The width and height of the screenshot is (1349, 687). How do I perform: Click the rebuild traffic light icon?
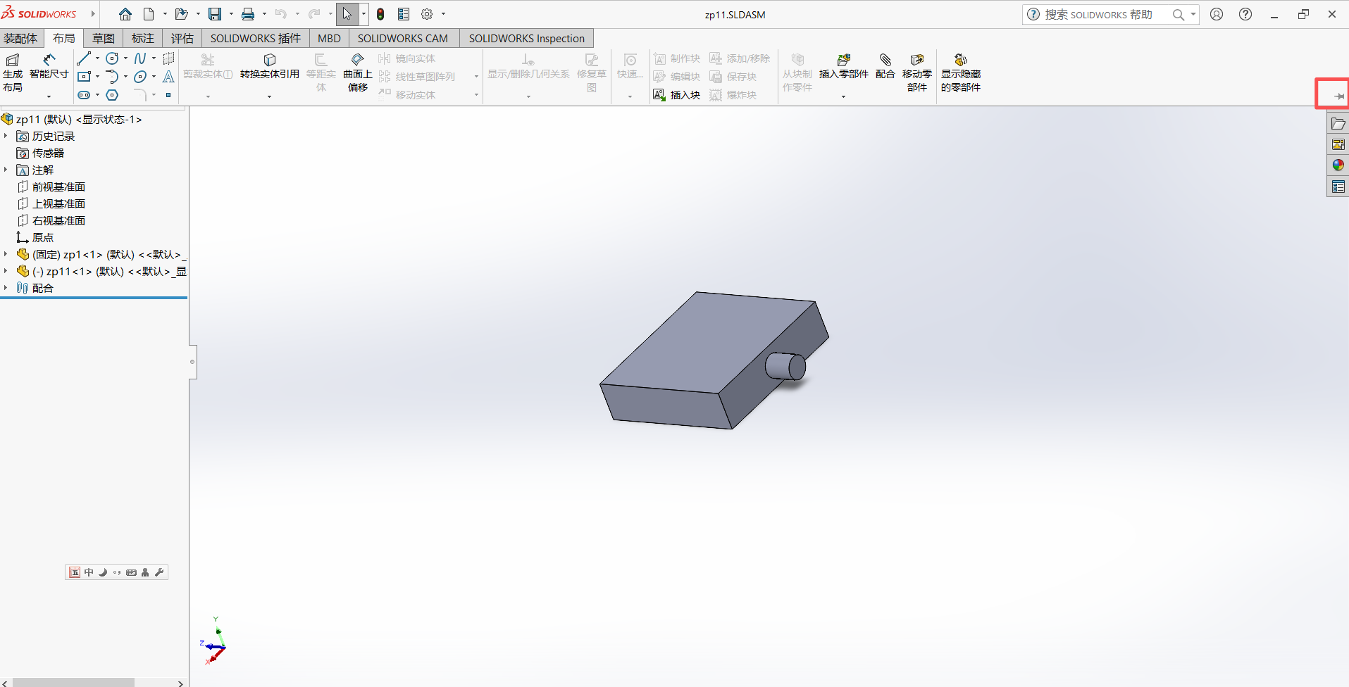[380, 14]
